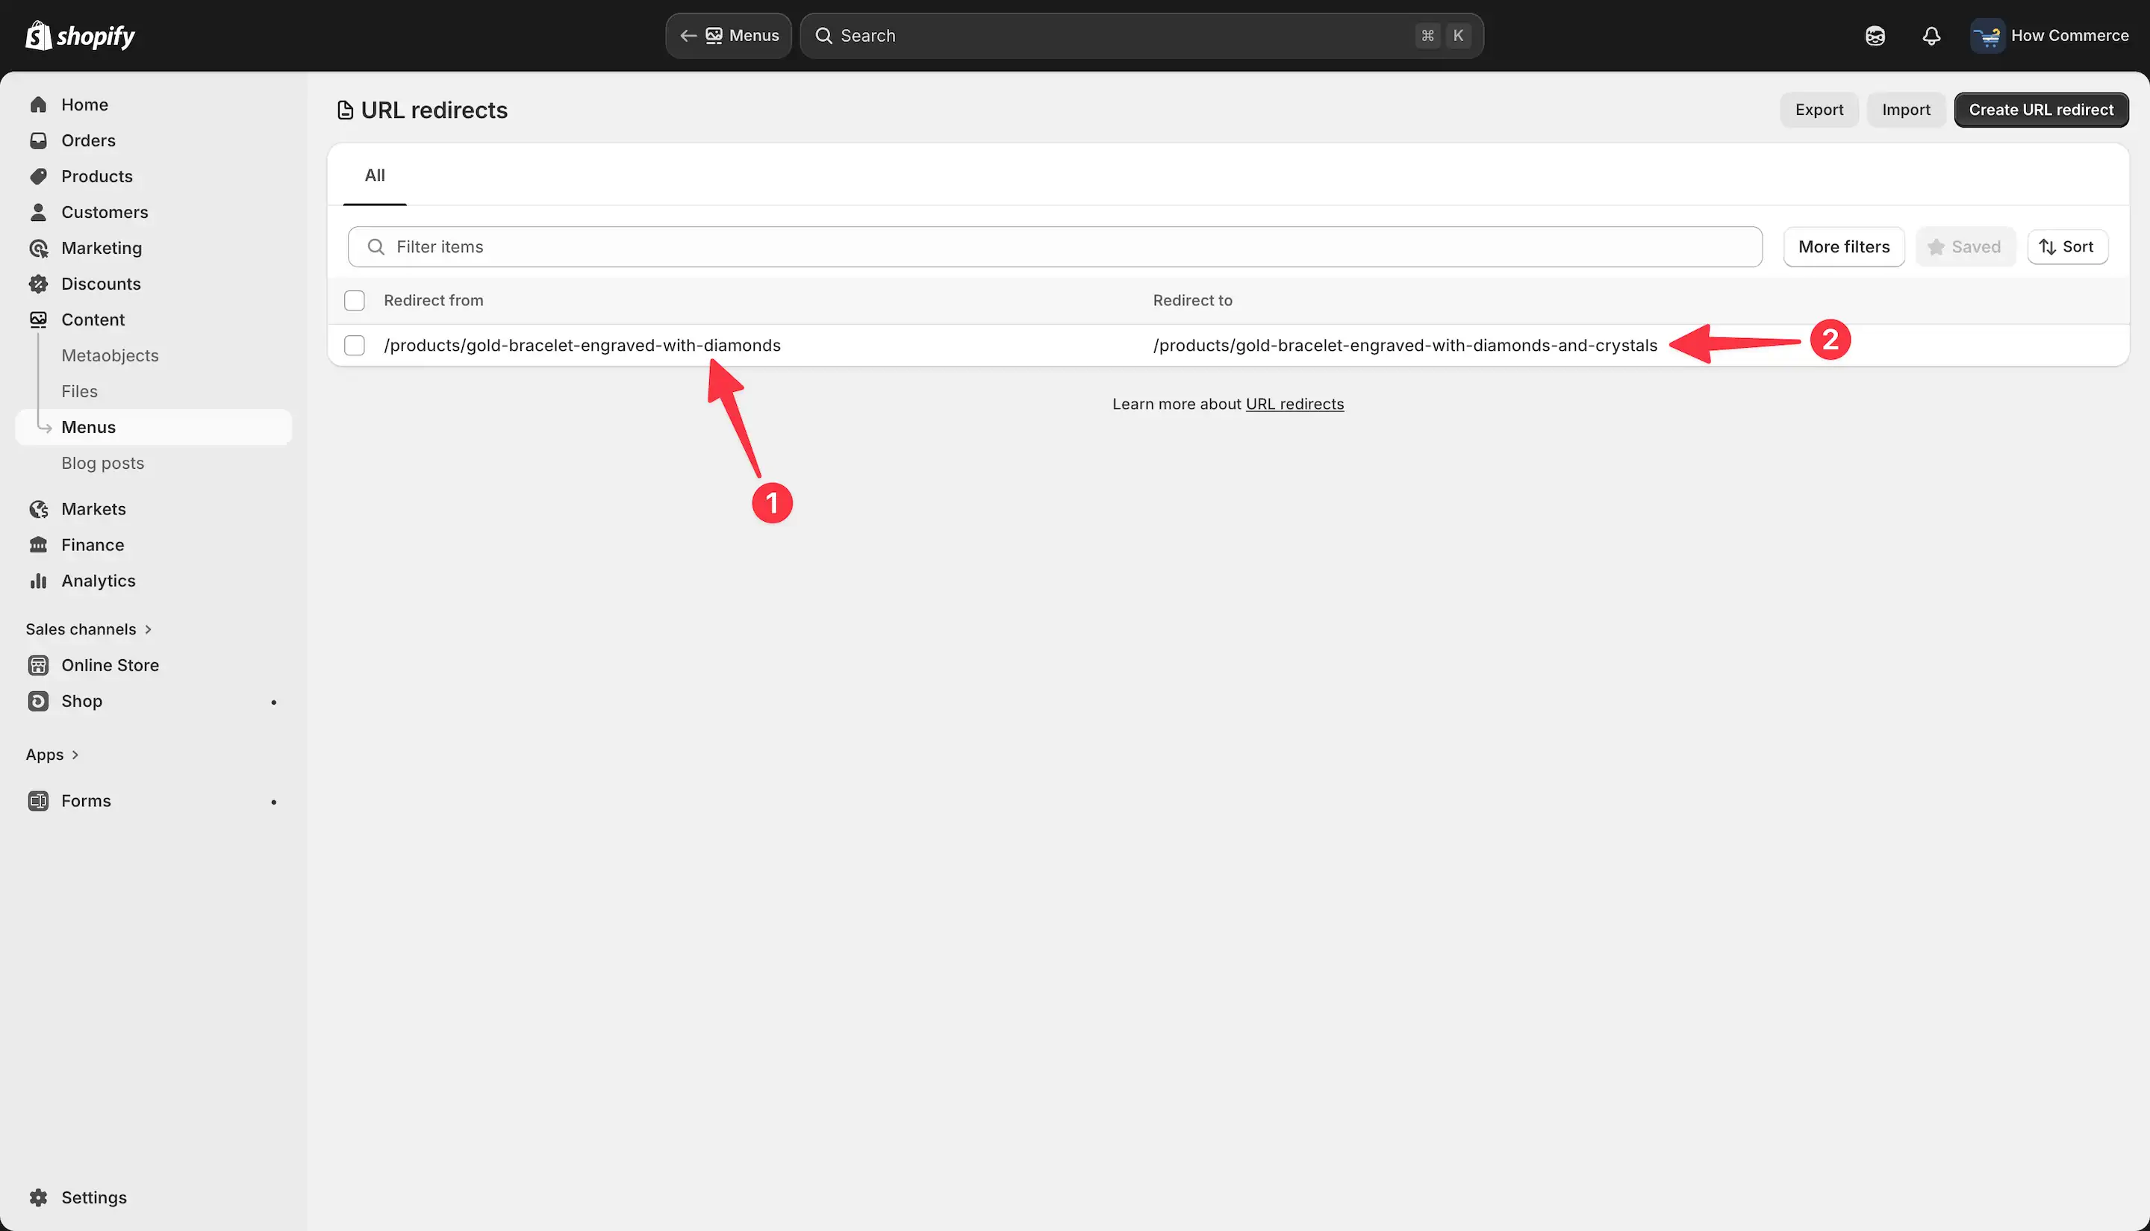Open the How Commerce account menu
Viewport: 2150px width, 1231px height.
tap(2049, 36)
